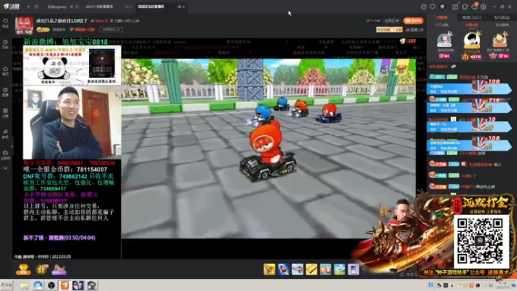Send the rocket gift in the gift bar
The width and height of the screenshot is (517, 291).
pyautogui.click(x=284, y=269)
